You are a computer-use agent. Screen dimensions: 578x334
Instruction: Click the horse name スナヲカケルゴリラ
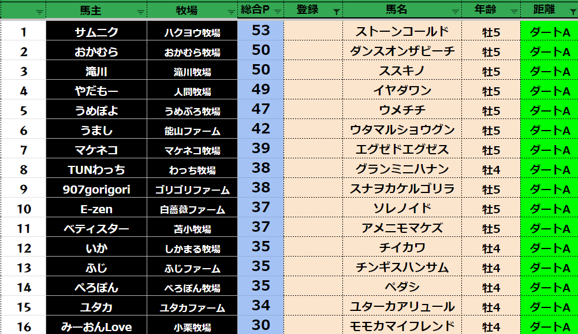tap(402, 190)
